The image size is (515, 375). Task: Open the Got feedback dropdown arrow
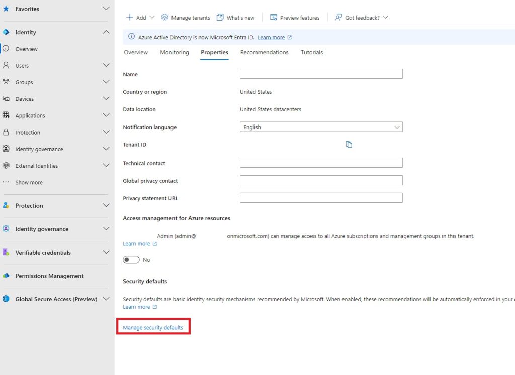tap(386, 18)
